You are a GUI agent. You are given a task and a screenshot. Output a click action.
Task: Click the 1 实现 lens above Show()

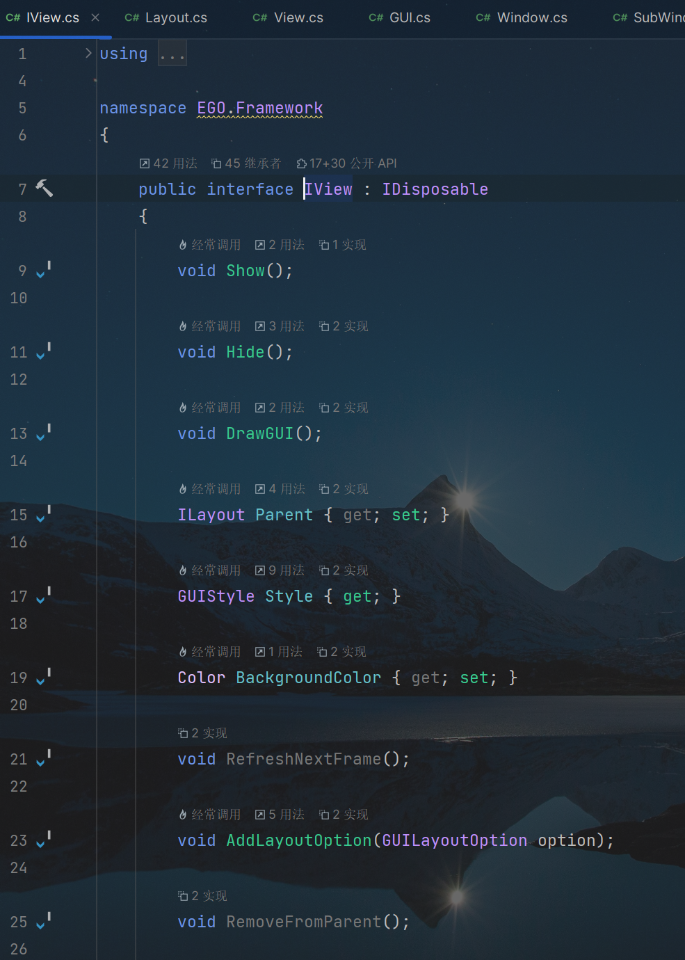click(343, 245)
